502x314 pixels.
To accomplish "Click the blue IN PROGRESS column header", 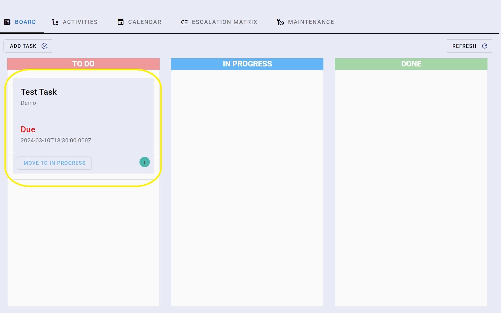I will 247,64.
